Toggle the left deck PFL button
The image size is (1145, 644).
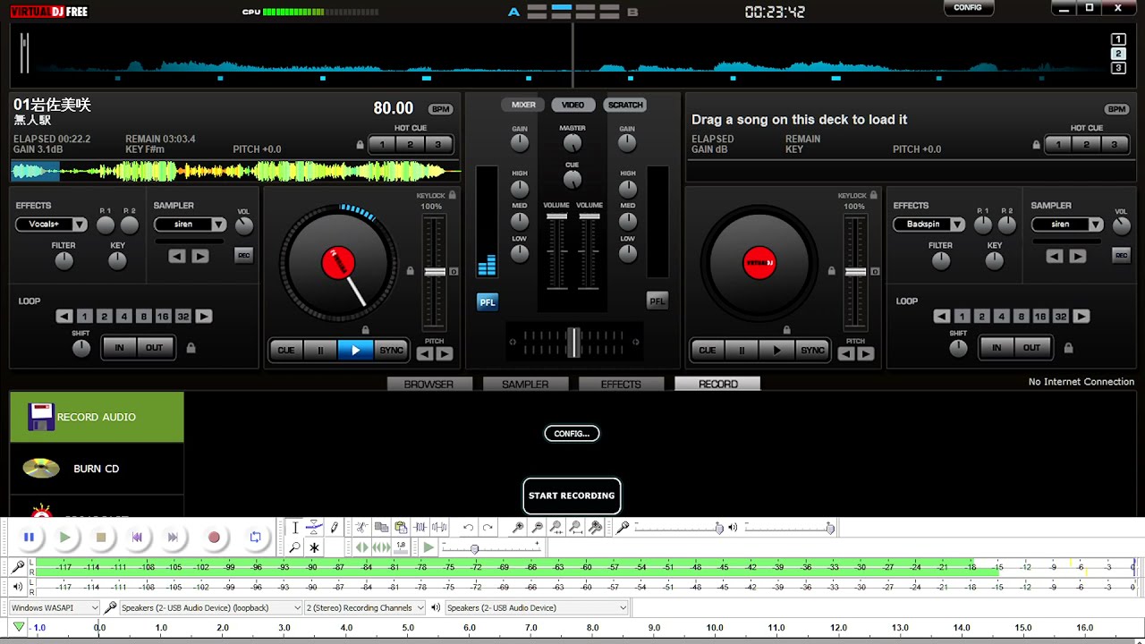coord(487,302)
